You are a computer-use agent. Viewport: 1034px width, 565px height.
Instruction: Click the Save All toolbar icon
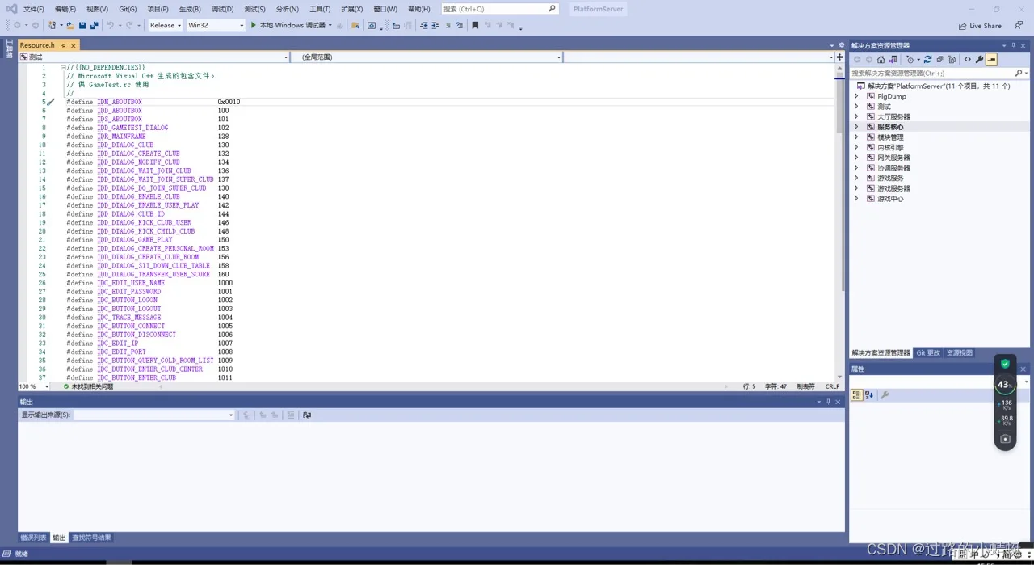click(95, 26)
